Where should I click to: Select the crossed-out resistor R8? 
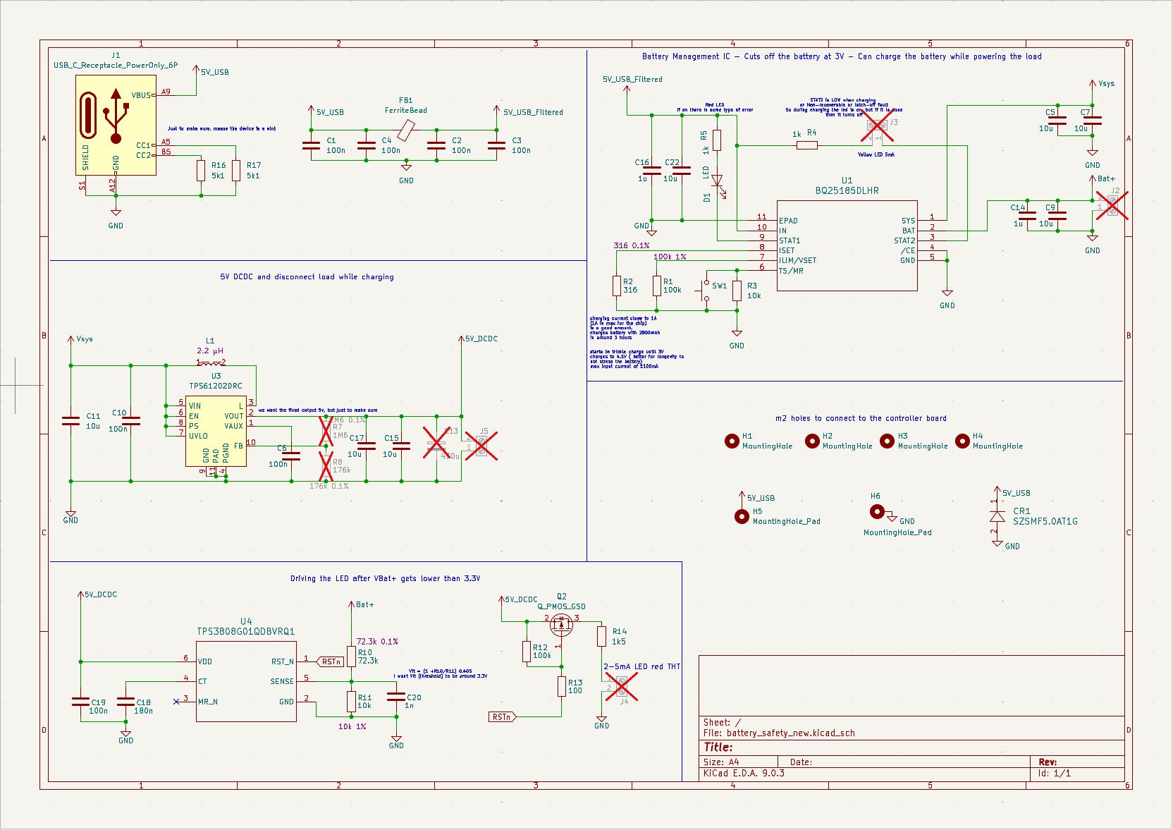[x=326, y=466]
